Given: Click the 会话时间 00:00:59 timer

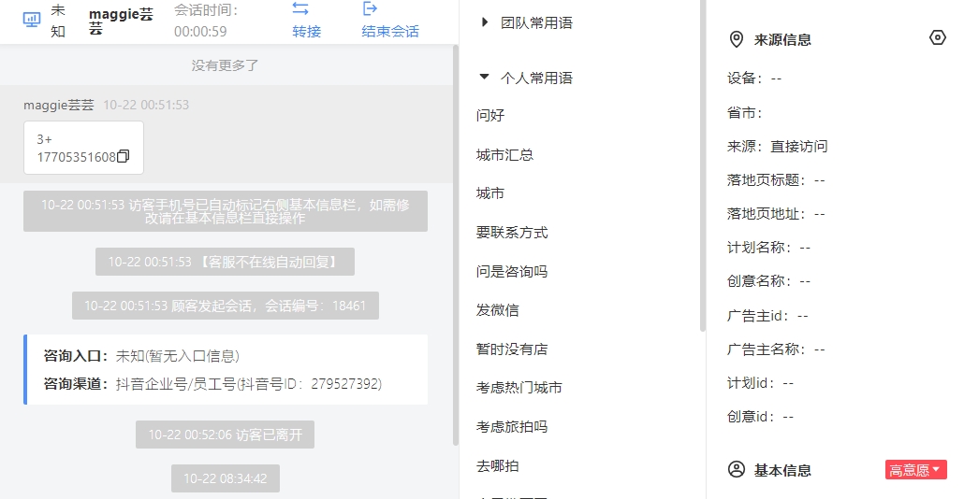Looking at the screenshot, I should (206, 21).
